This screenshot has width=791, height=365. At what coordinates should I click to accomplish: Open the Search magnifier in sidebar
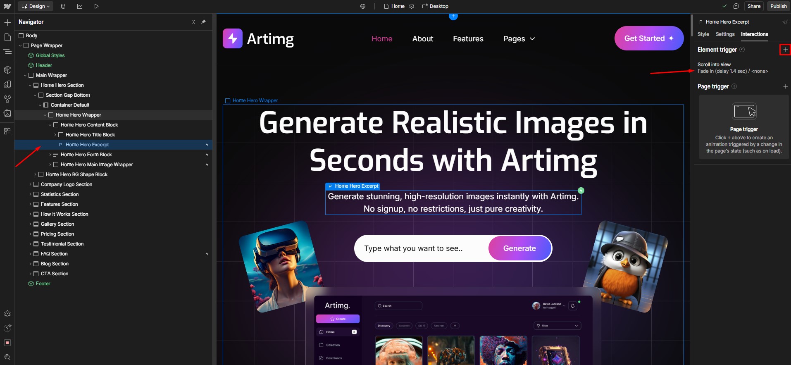point(7,357)
